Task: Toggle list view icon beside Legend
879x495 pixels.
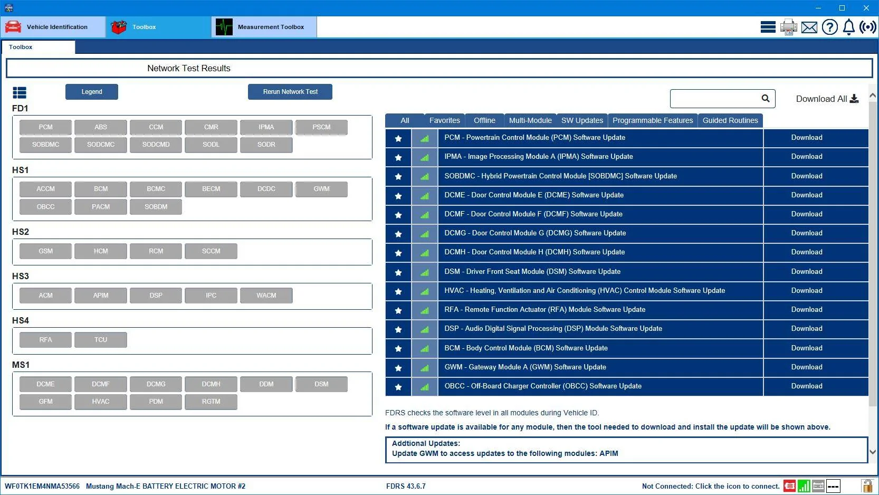Action: (x=20, y=93)
